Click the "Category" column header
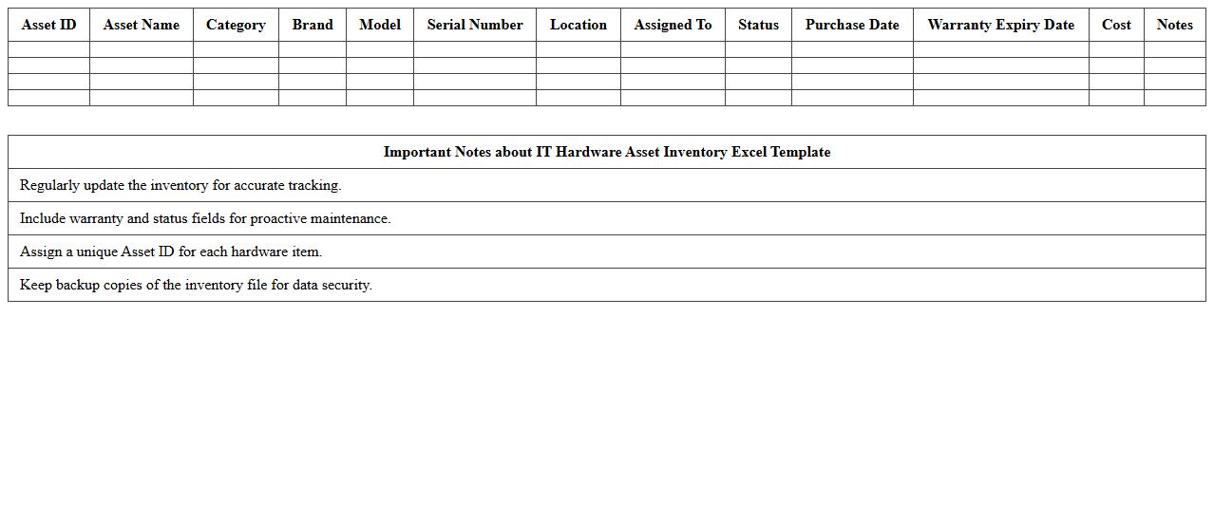 click(236, 25)
